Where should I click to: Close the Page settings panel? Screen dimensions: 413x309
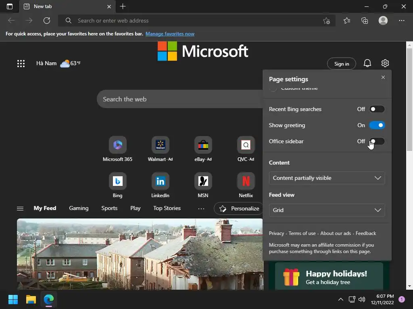[383, 77]
